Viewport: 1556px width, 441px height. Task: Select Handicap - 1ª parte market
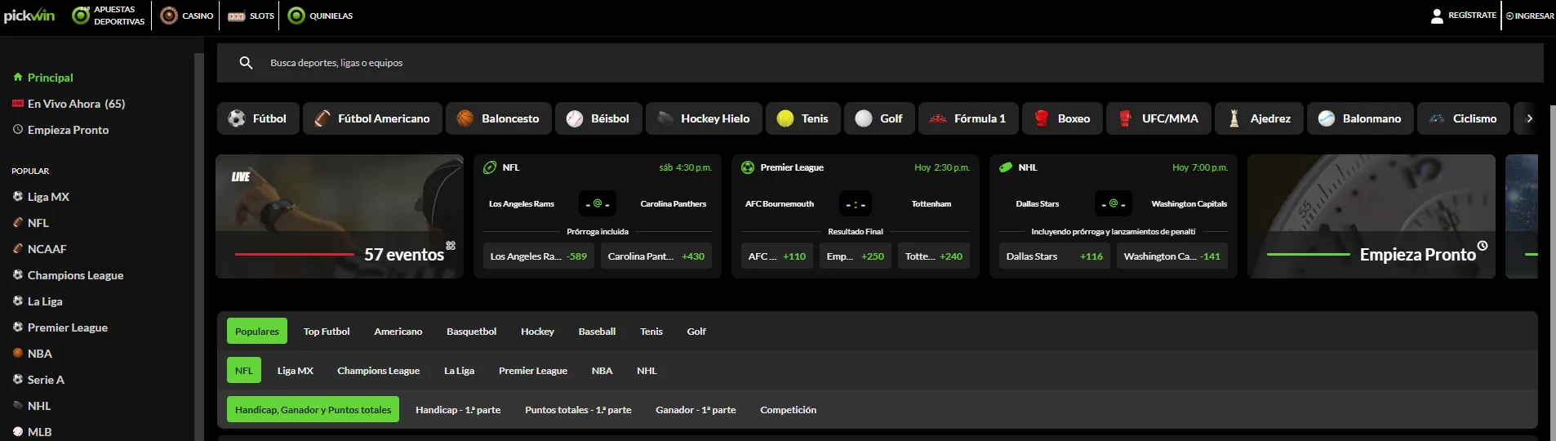point(458,409)
